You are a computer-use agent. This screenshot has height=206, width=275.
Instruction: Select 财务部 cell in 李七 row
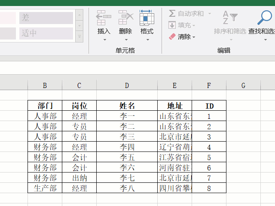(x=45, y=178)
